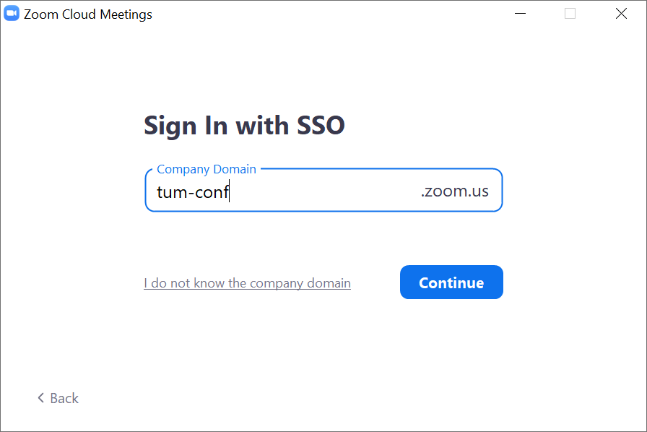This screenshot has height=432, width=647.
Task: Go back using the Back text label
Action: coord(64,398)
